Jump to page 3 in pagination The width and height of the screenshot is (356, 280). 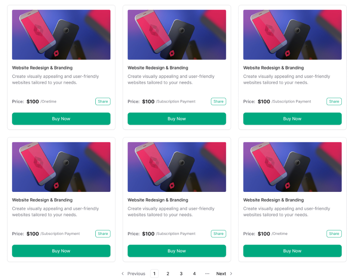[x=181, y=274]
